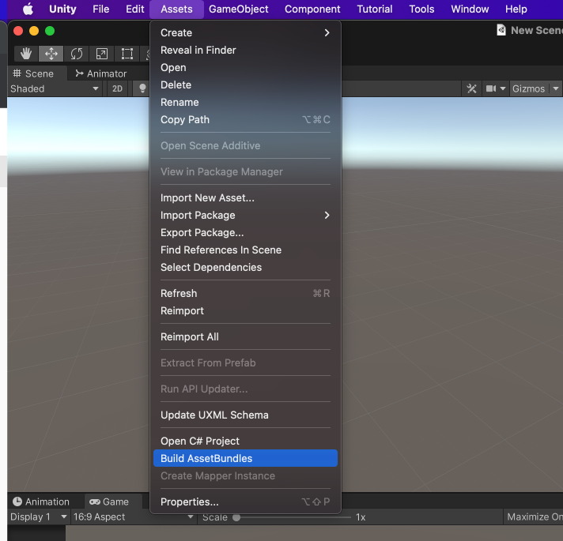The image size is (563, 541).
Task: Choose Open C# Project
Action: pyautogui.click(x=245, y=441)
